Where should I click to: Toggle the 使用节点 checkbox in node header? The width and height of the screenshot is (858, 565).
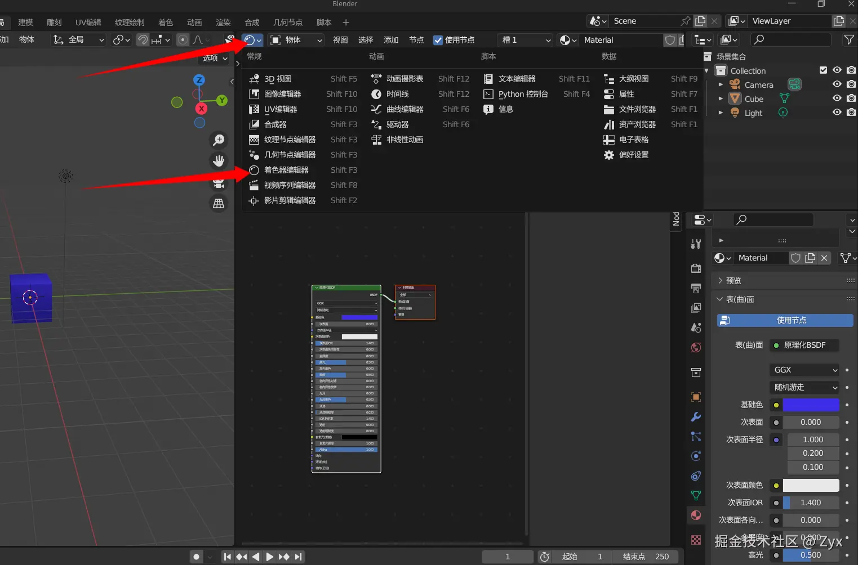pos(438,40)
